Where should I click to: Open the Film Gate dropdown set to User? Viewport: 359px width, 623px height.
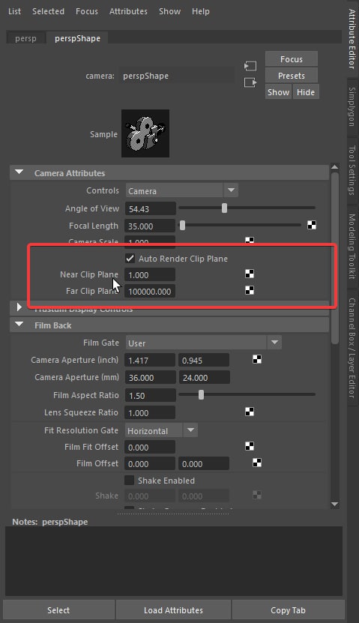204,343
